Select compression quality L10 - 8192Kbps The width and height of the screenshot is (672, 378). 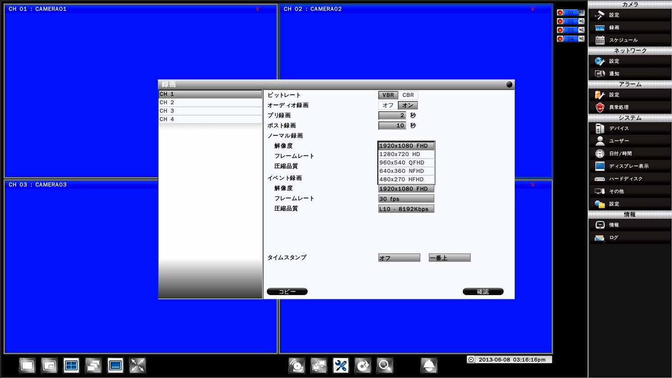pos(406,208)
